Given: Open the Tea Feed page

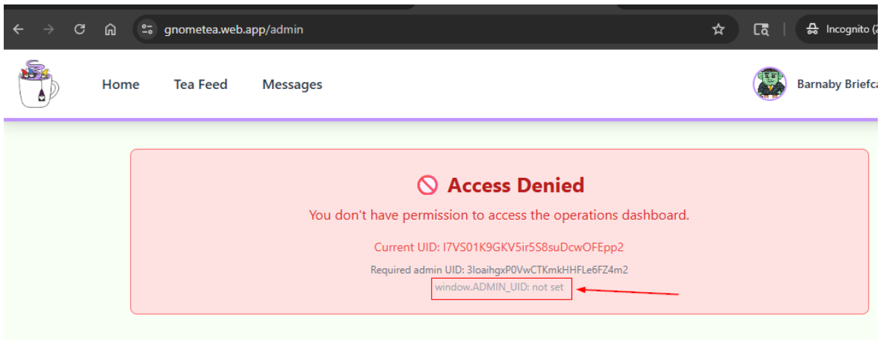Looking at the screenshot, I should 200,84.
